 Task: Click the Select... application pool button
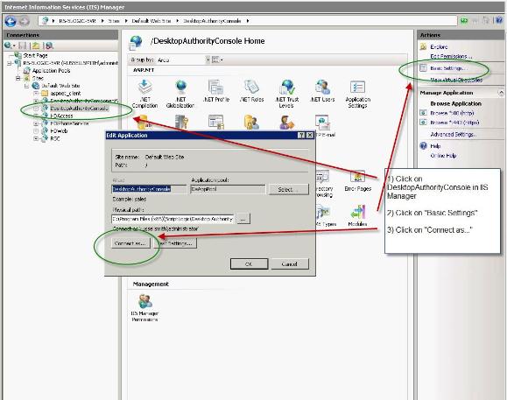point(288,189)
